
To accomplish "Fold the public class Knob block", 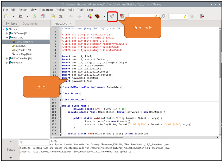I will [x=61, y=106].
